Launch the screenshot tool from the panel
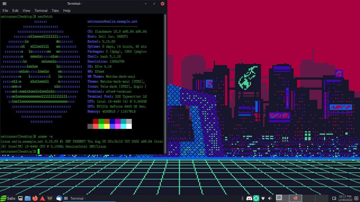 [x=21, y=198]
